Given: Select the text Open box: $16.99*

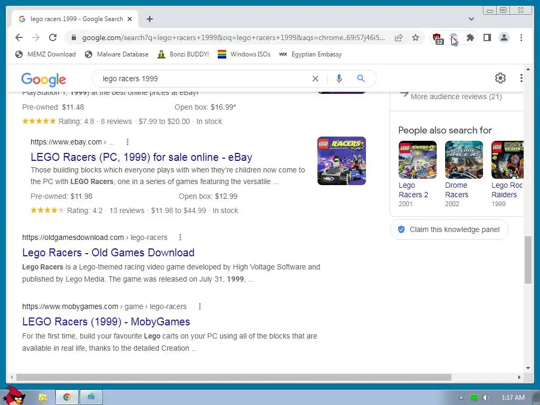Looking at the screenshot, I should coord(205,107).
